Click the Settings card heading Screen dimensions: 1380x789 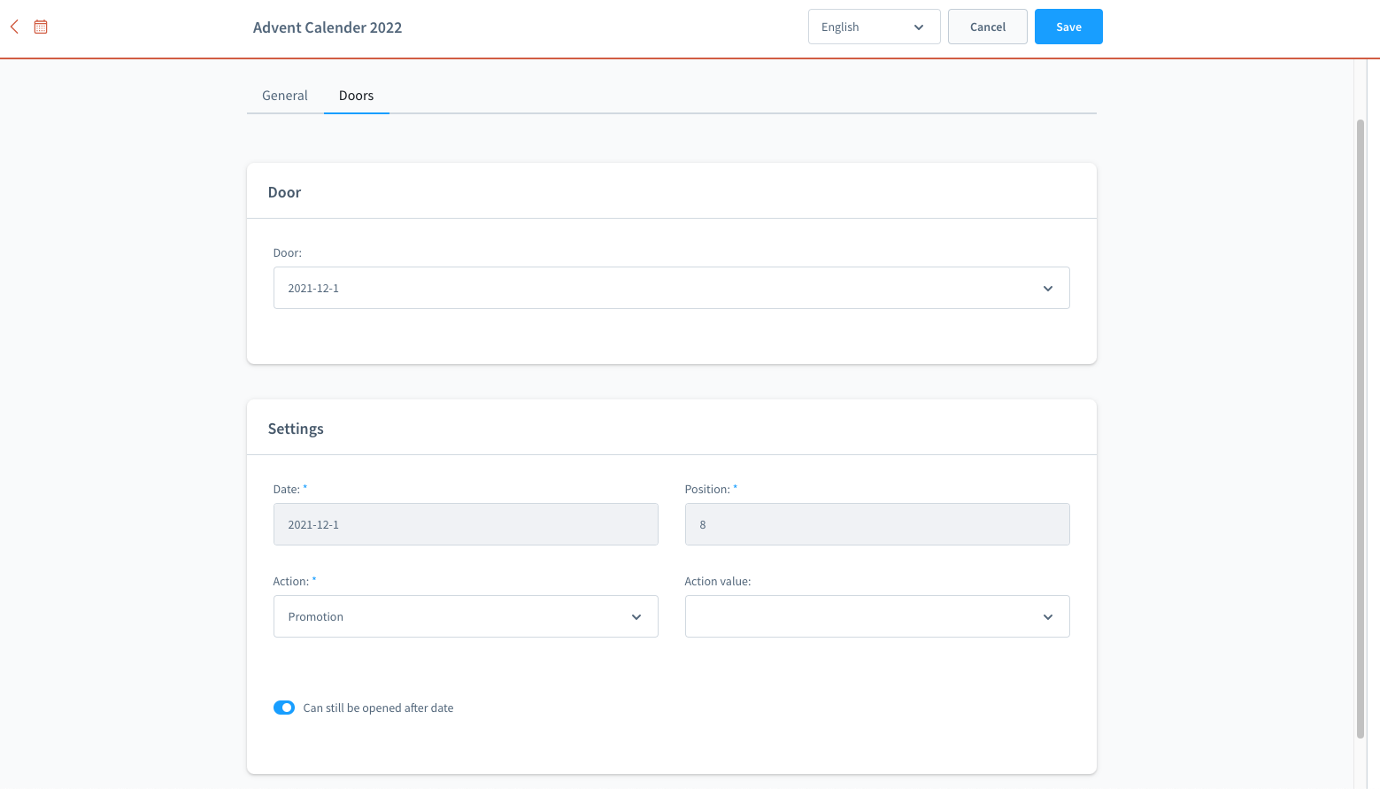(296, 429)
